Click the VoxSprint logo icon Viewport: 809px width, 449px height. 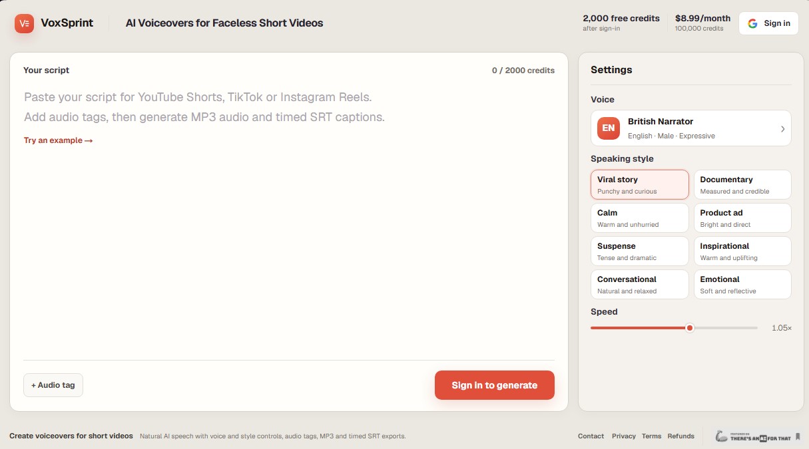24,23
